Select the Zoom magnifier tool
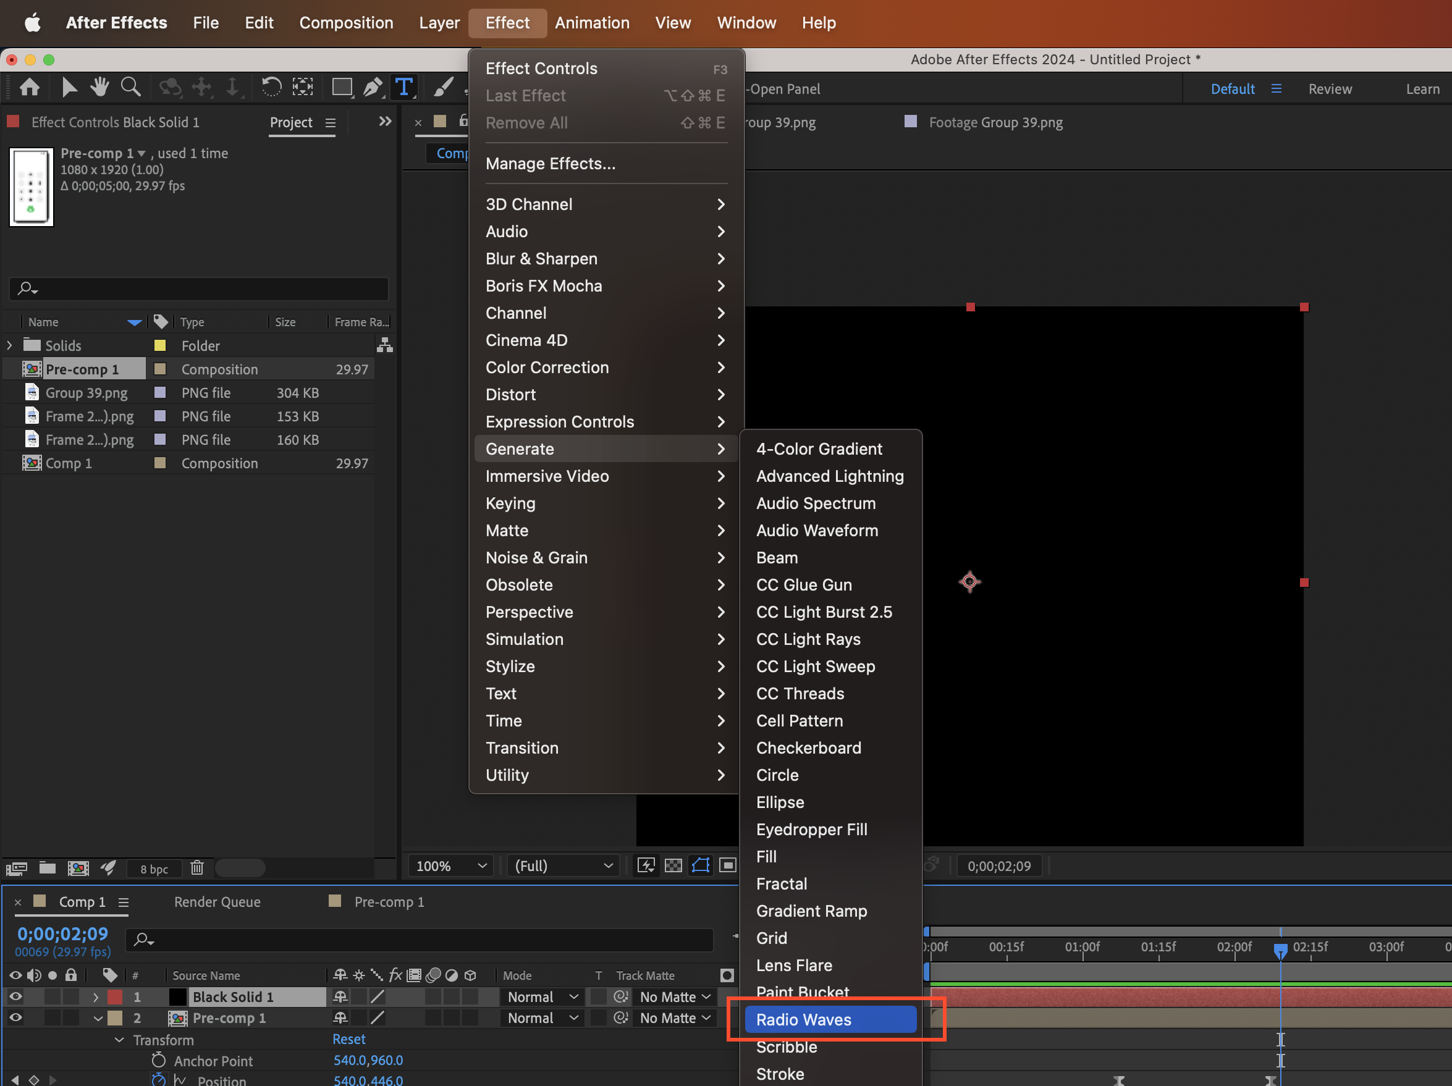This screenshot has width=1452, height=1086. [x=130, y=86]
